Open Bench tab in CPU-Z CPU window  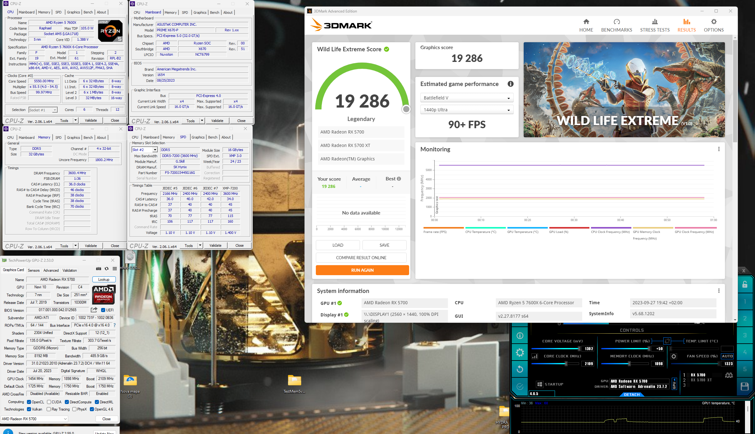click(x=88, y=12)
